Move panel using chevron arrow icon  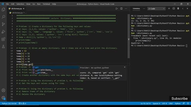click(183, 9)
